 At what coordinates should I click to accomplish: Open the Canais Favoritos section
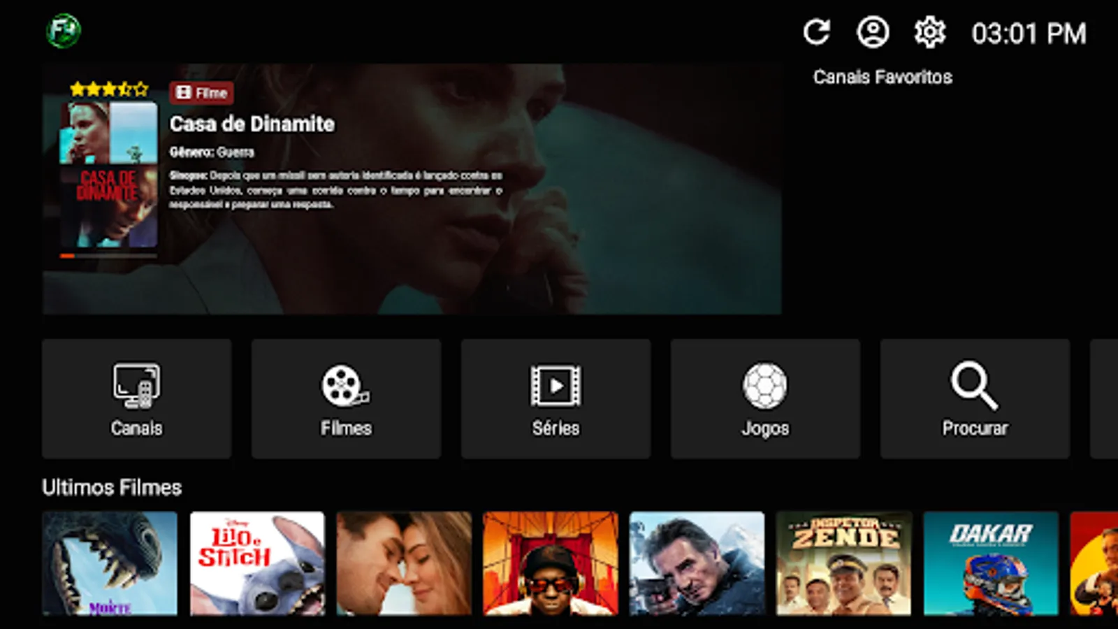[881, 77]
